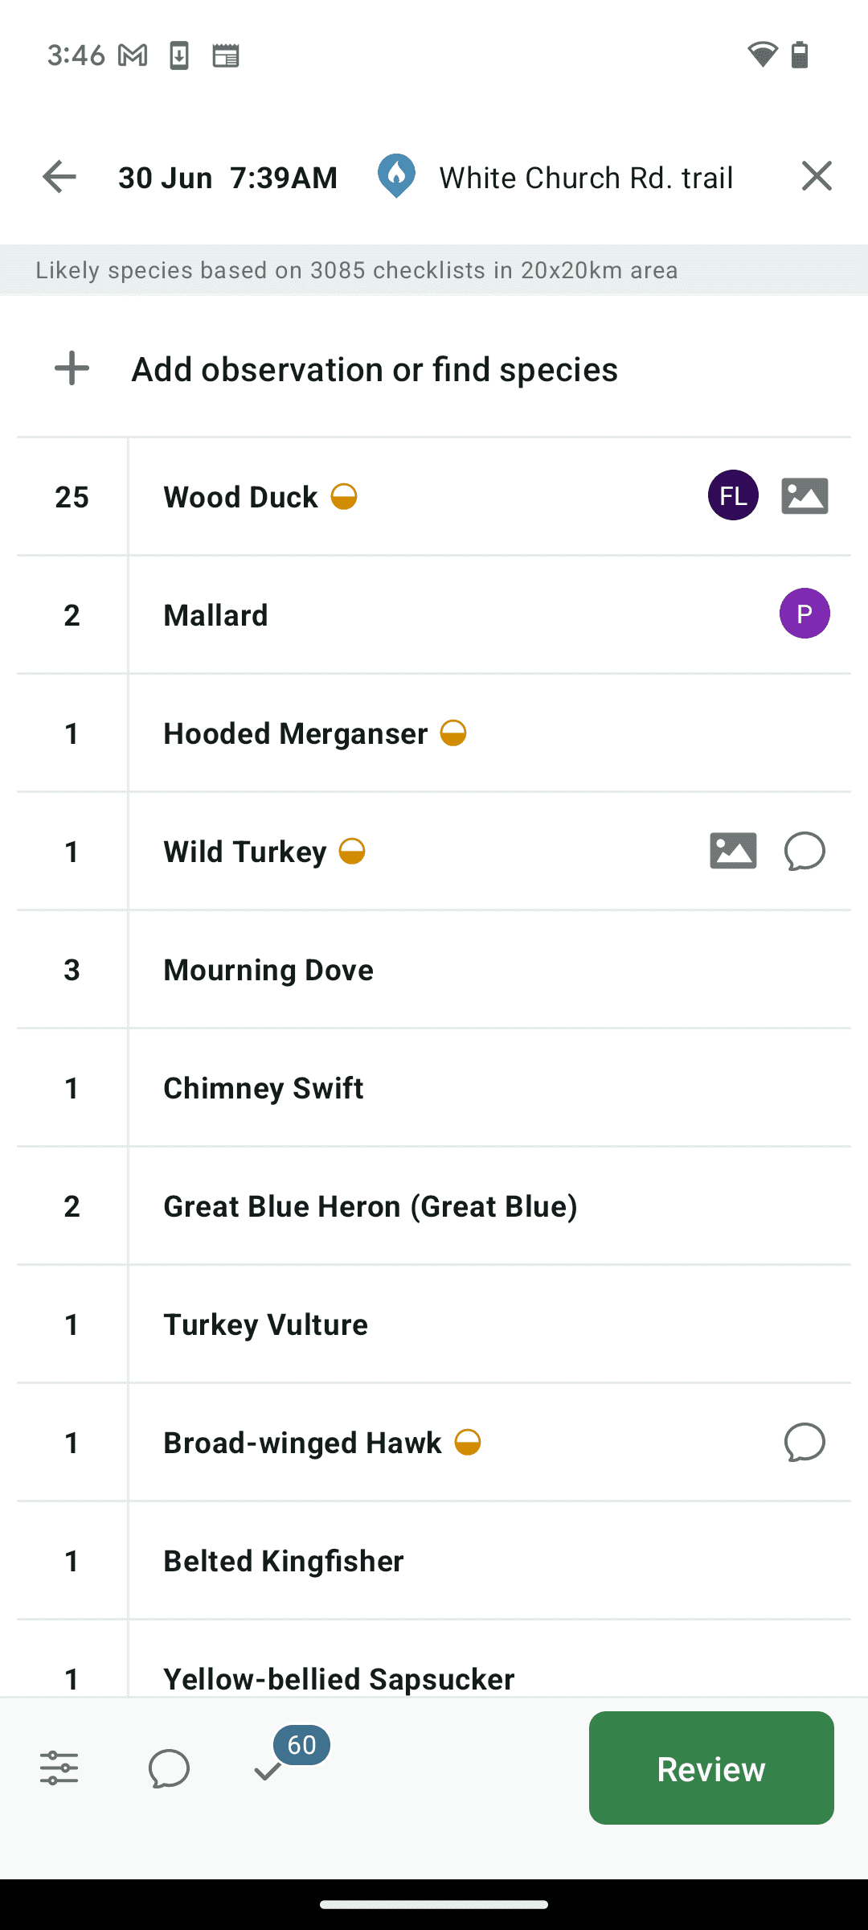Image resolution: width=868 pixels, height=1930 pixels.
Task: Open Broad-winged Hawk comment bubble
Action: point(805,1442)
